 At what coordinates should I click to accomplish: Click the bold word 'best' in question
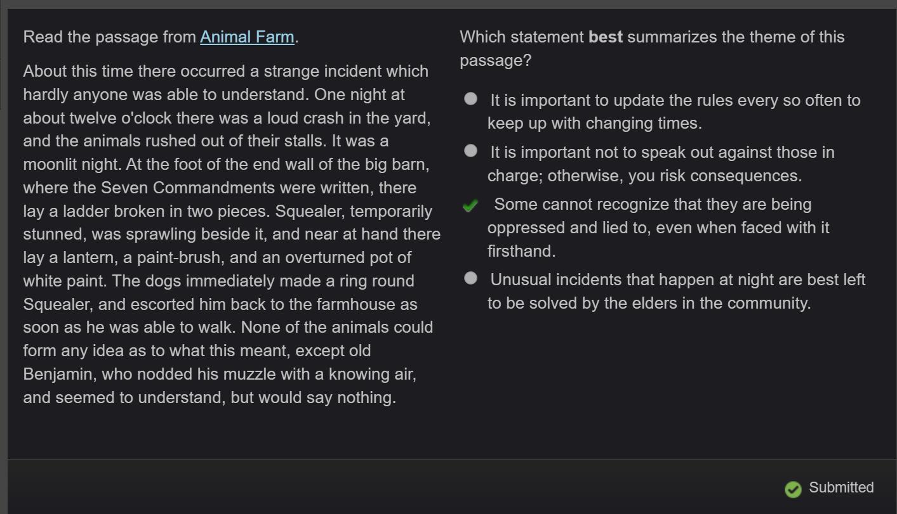pos(606,37)
